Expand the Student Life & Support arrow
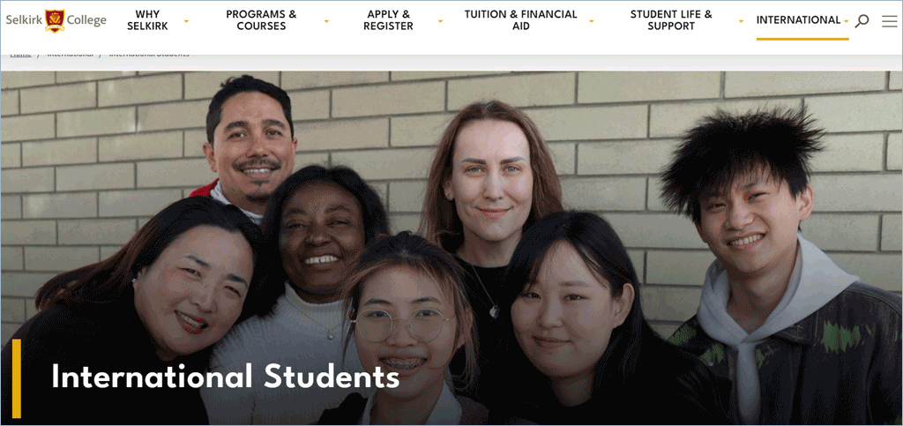 click(x=741, y=21)
